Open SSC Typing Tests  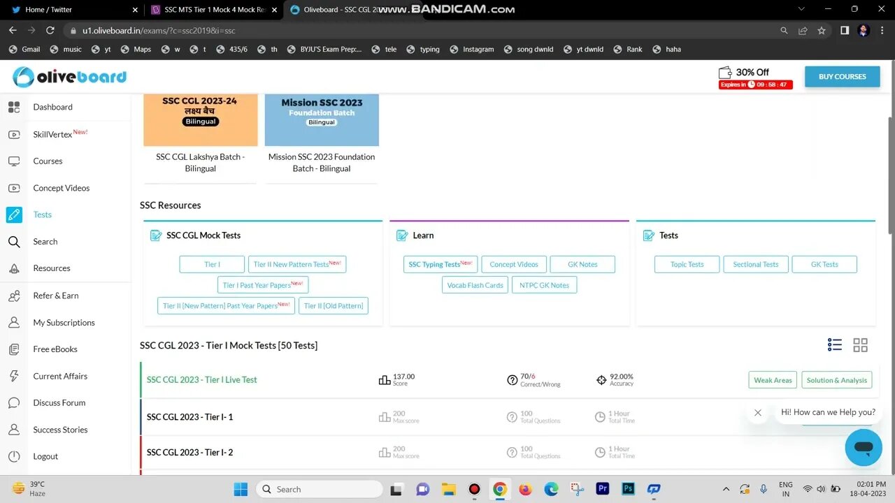tap(441, 264)
